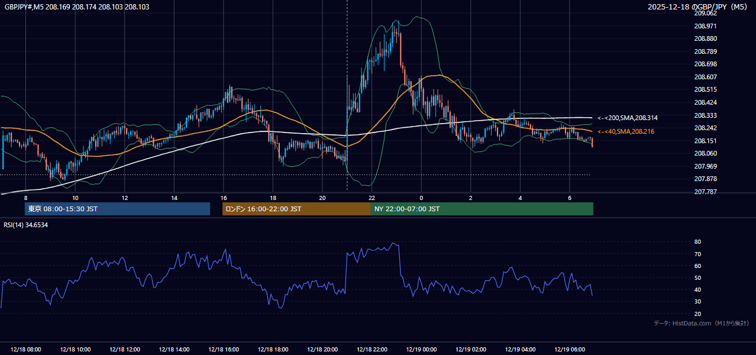Click price axis value 207.878
The height and width of the screenshot is (355, 756).
tap(705, 179)
